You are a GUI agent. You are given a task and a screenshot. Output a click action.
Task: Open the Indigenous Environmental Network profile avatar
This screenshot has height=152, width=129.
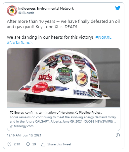(x=12, y=11)
